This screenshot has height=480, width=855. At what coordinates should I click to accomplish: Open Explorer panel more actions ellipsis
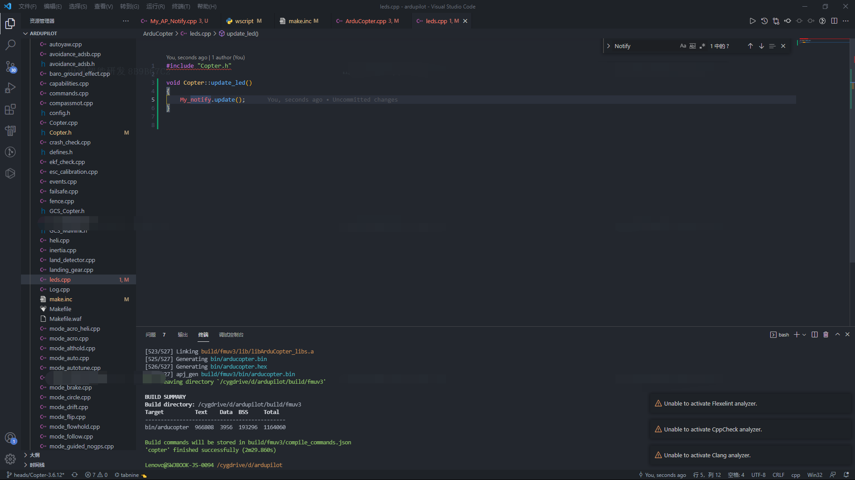(x=126, y=21)
